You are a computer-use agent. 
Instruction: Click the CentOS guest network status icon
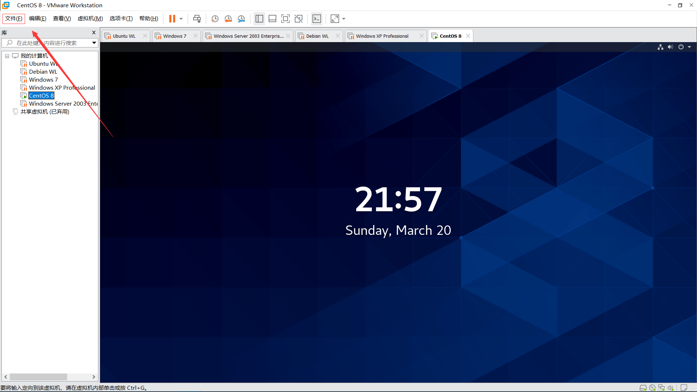pyautogui.click(x=660, y=47)
